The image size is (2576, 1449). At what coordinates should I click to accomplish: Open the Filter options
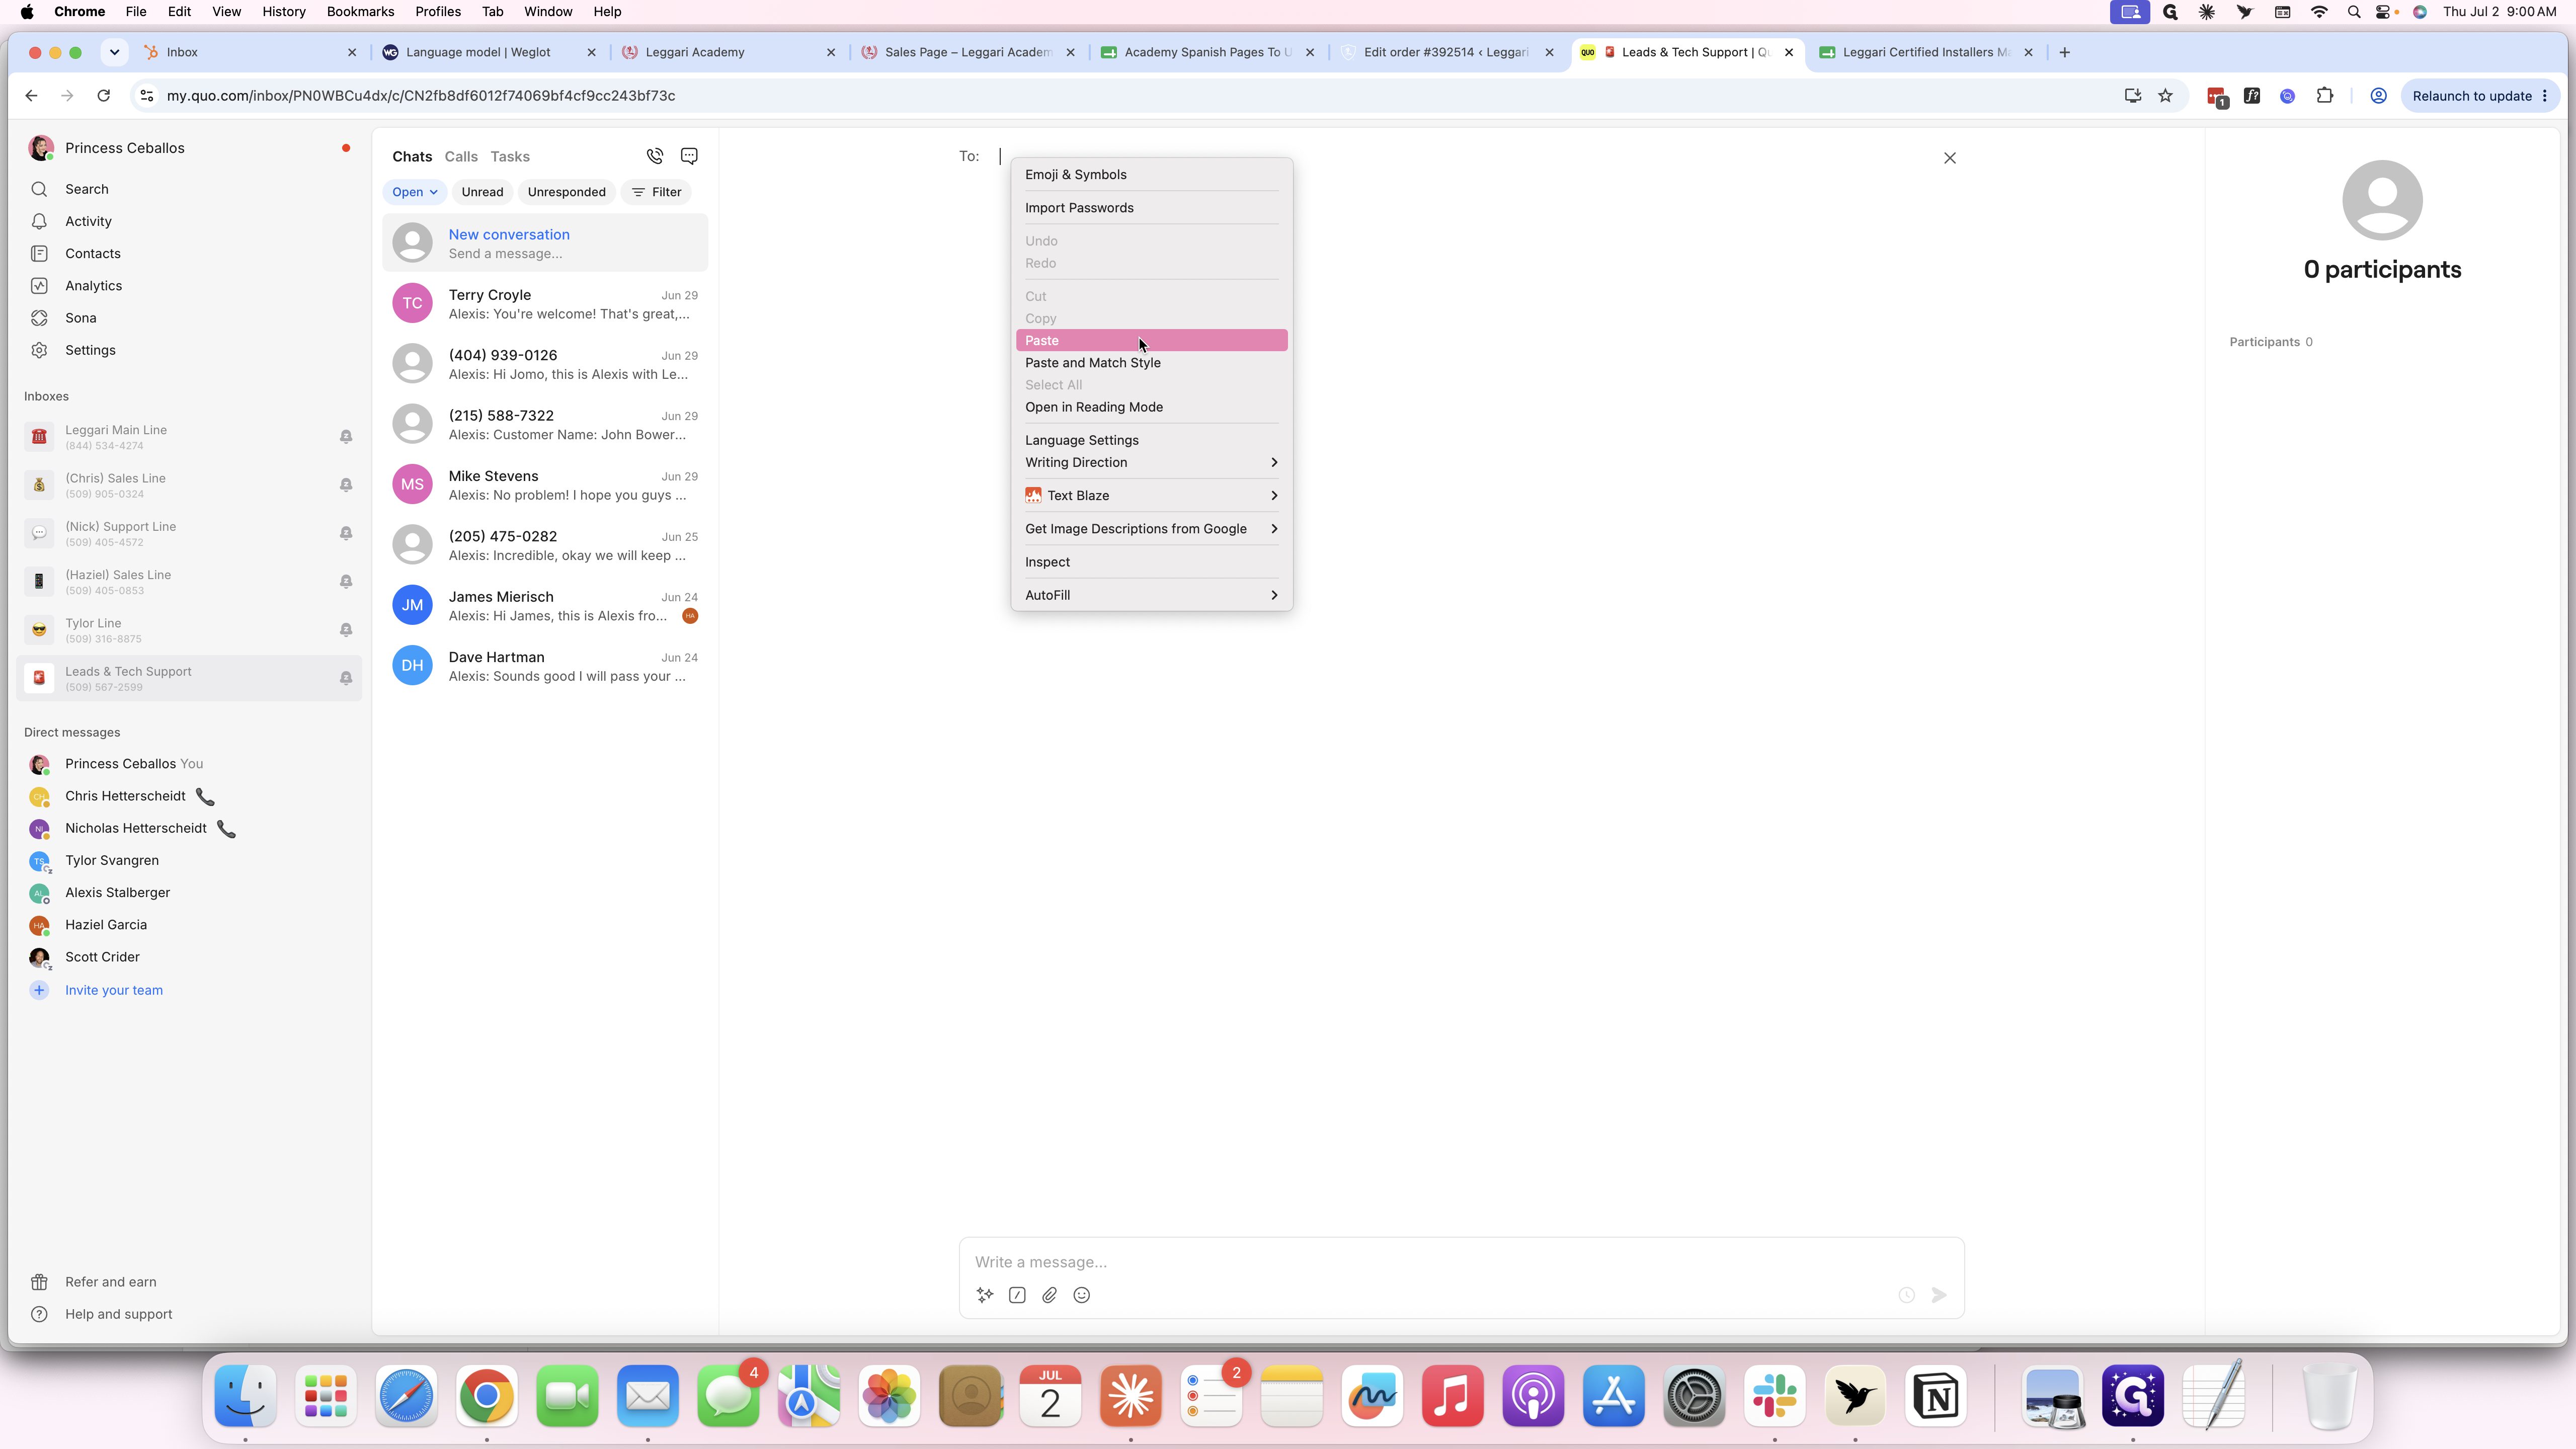tap(656, 192)
